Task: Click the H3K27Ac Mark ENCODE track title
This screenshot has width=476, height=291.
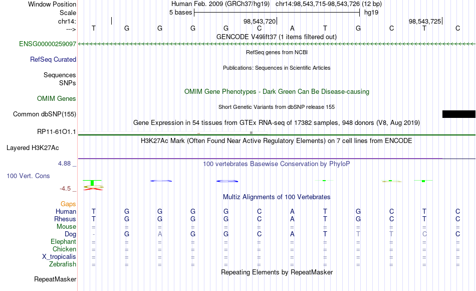Action: tap(277, 140)
